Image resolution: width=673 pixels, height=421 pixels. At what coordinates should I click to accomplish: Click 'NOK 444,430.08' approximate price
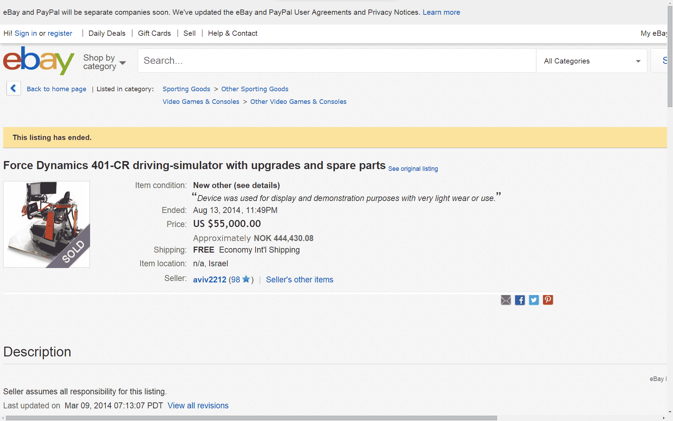pos(284,238)
